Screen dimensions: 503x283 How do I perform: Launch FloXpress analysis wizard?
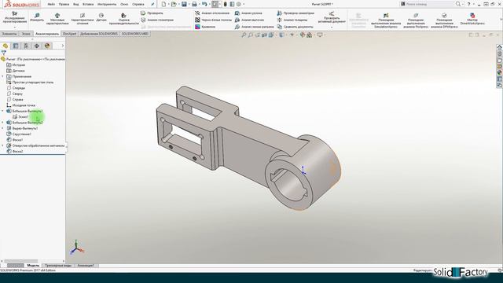tap(416, 20)
